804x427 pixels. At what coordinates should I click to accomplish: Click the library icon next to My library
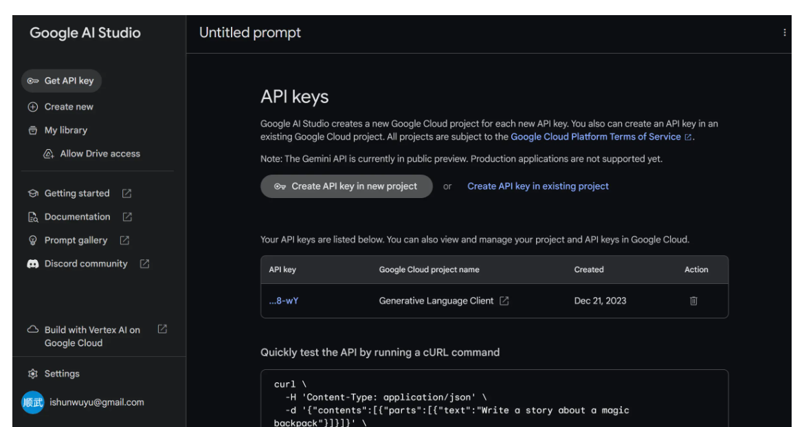point(33,131)
